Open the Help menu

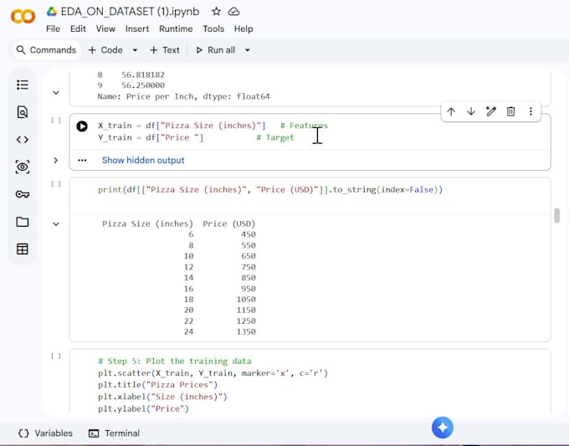[x=243, y=28]
